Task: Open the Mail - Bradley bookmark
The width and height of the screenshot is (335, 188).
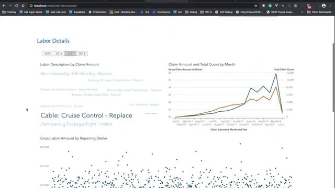Action: click(124, 12)
